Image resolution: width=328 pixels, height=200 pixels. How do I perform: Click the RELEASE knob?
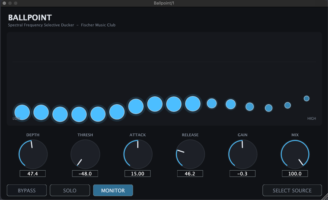coord(190,155)
